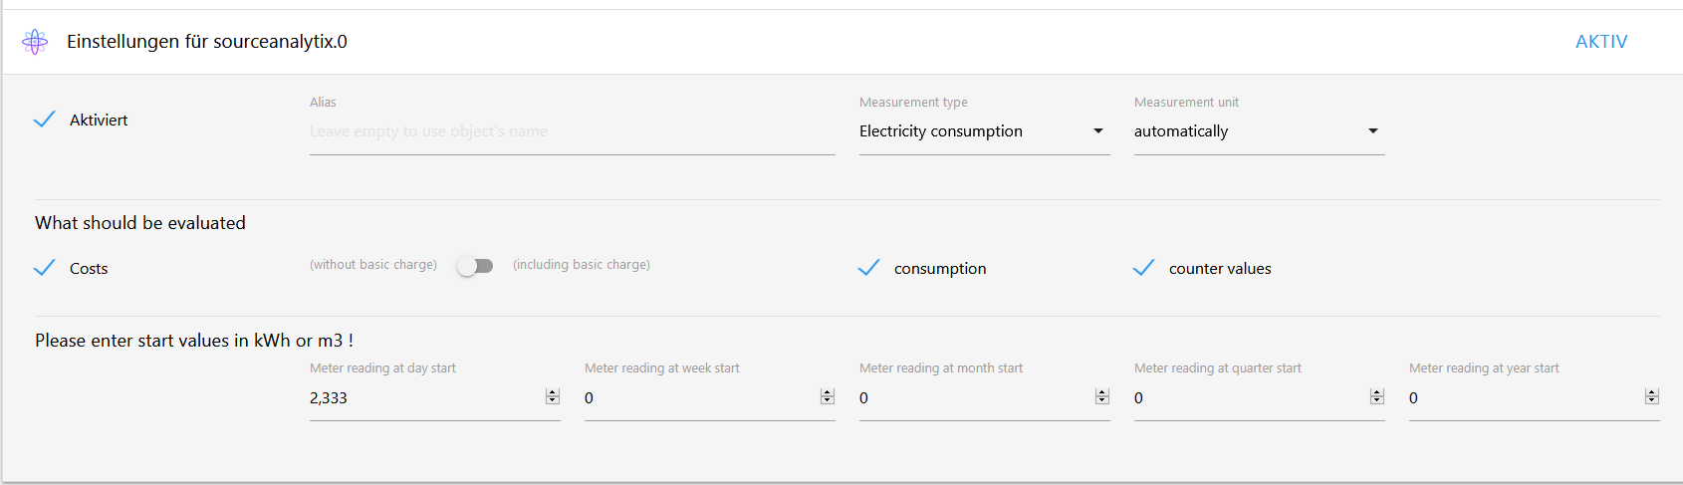Toggle the including basic charge switch
The image size is (1683, 485).
pyautogui.click(x=475, y=266)
